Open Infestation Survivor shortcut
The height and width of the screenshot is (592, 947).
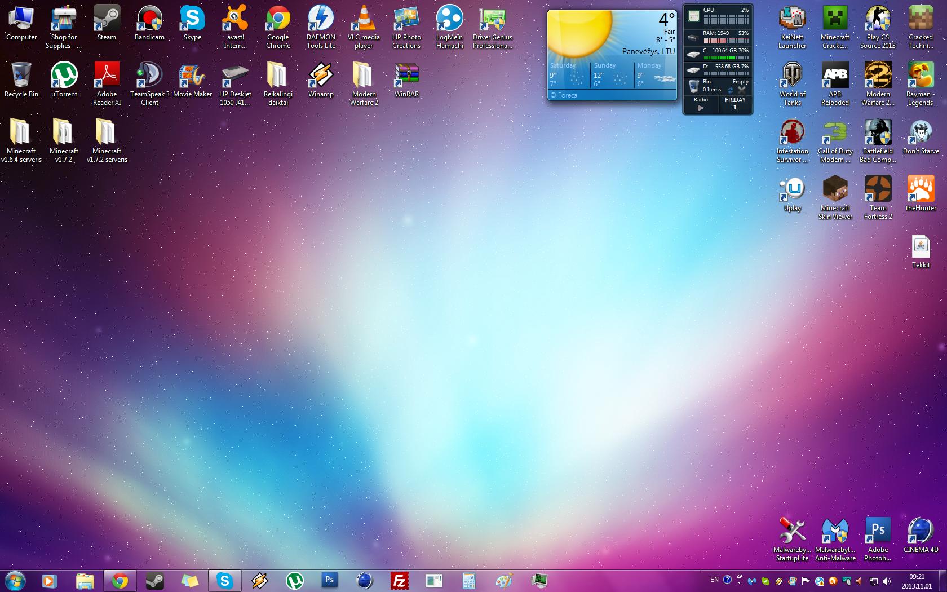click(792, 140)
